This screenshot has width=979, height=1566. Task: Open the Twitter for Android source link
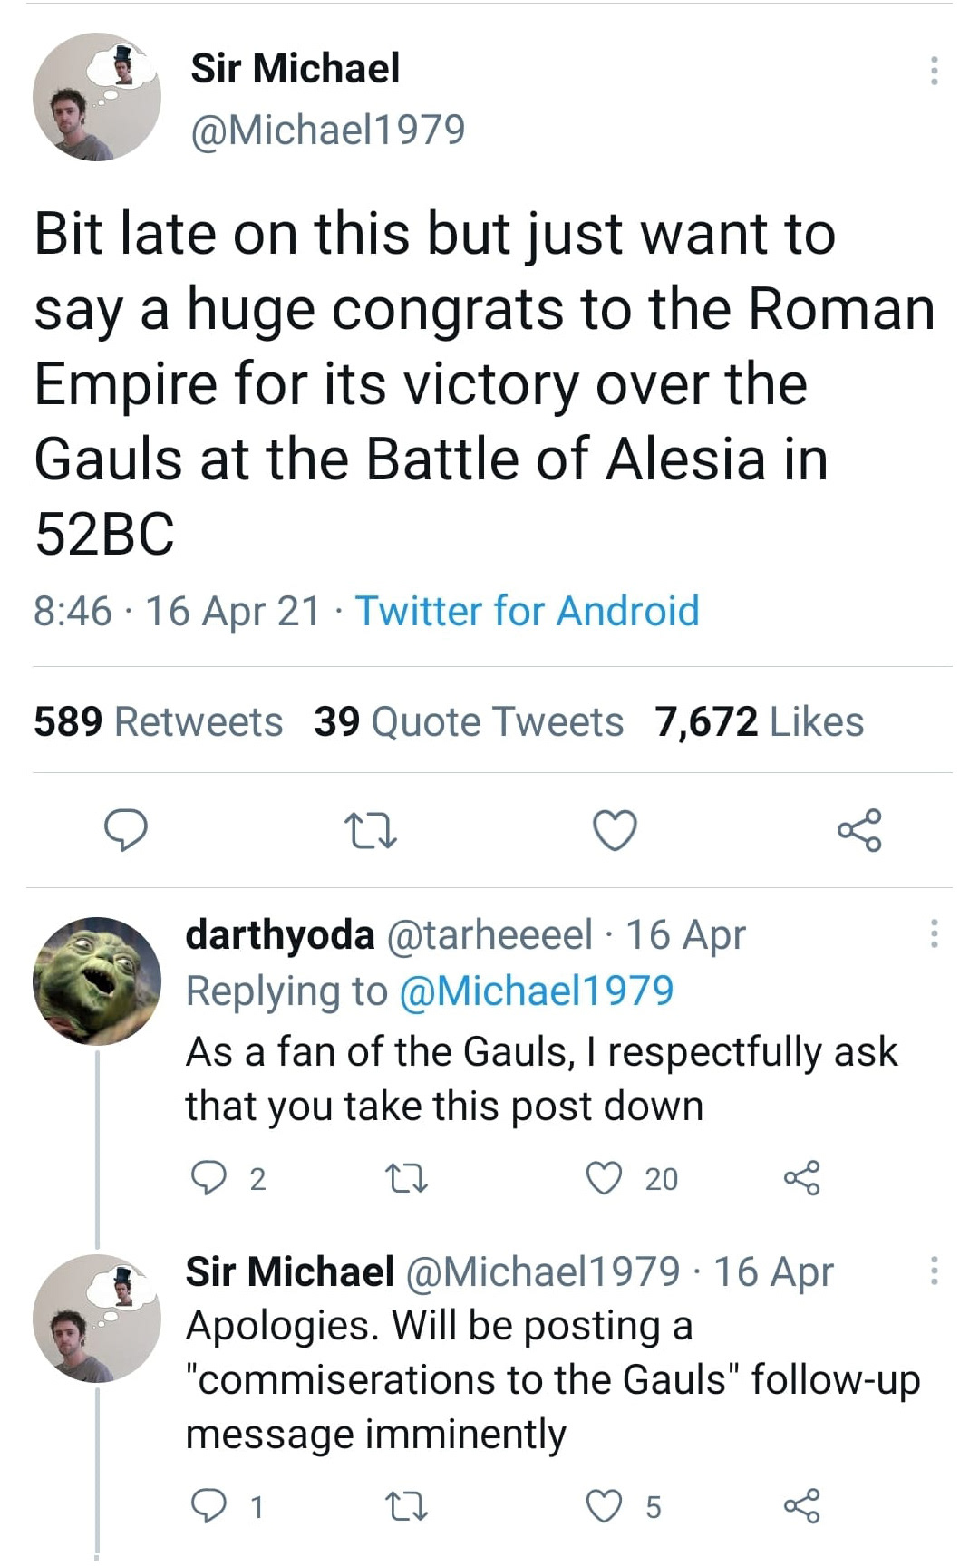coord(527,611)
